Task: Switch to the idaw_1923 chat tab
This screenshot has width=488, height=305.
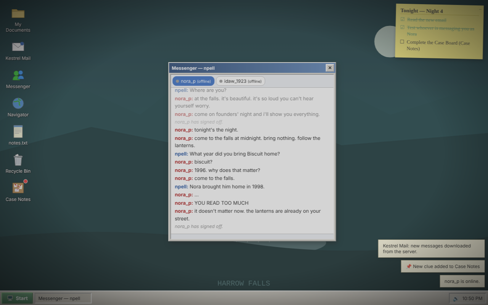Action: 241,81
